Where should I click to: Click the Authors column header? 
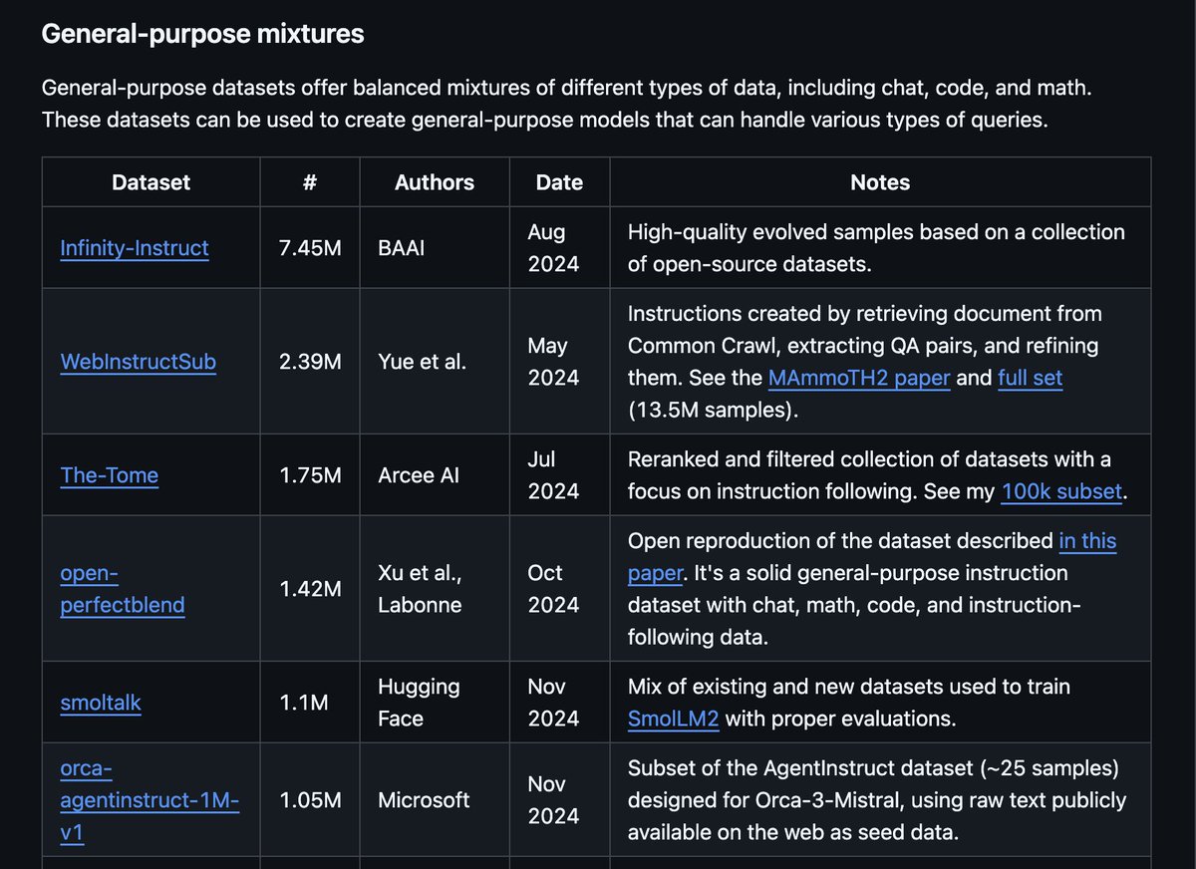(x=435, y=182)
